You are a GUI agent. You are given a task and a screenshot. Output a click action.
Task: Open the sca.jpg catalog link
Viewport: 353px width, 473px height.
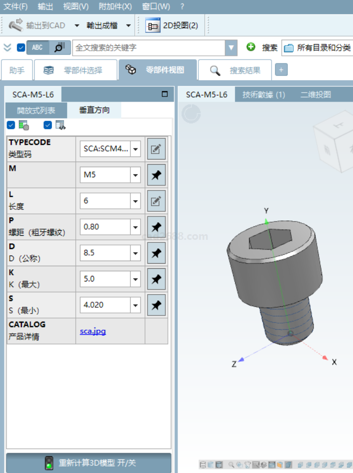click(93, 331)
